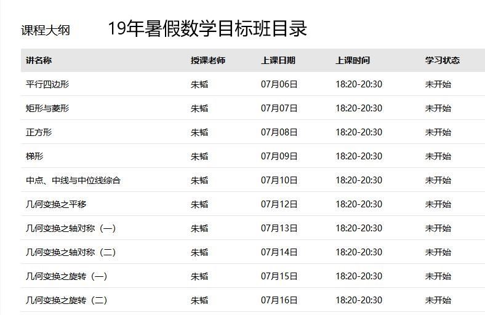Click the 授课老师 column header
The width and height of the screenshot is (485, 315).
208,60
